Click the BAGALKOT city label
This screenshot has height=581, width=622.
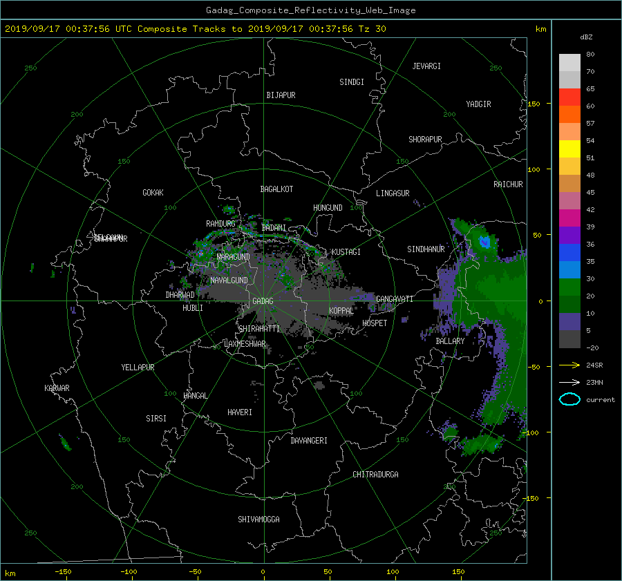276,189
